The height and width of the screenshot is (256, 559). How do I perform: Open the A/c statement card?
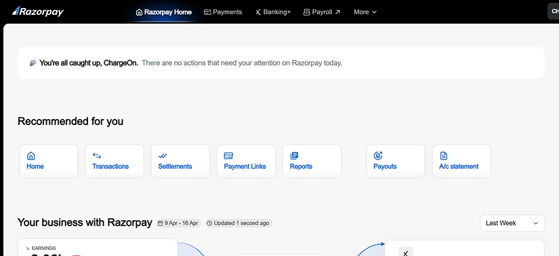pos(461,161)
